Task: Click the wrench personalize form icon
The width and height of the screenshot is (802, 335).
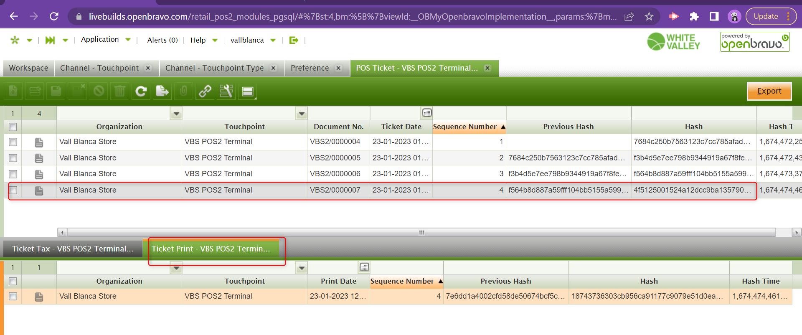Action: coord(226,91)
